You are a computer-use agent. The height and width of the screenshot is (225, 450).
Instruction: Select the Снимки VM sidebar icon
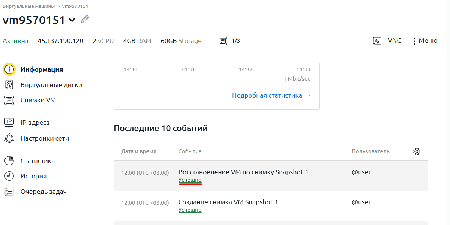(x=9, y=100)
